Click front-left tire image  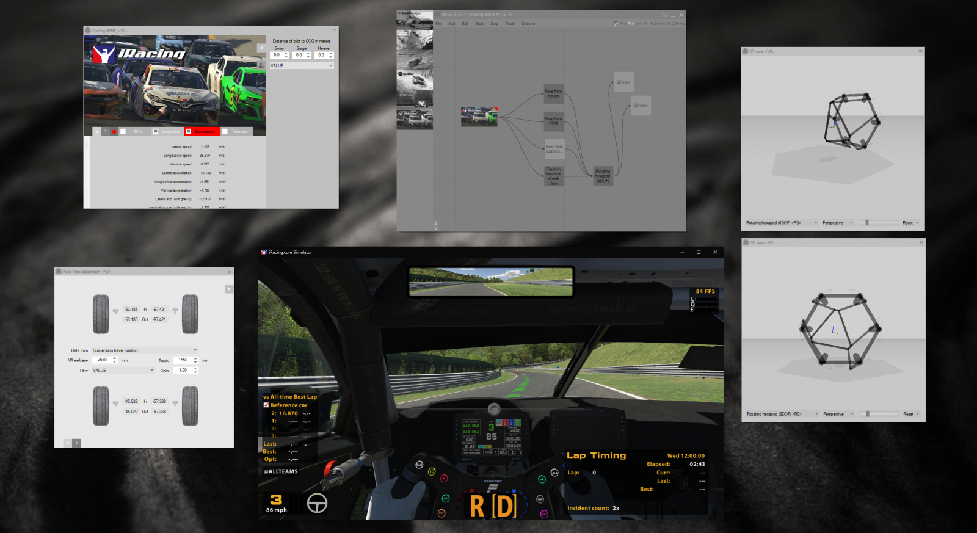101,314
